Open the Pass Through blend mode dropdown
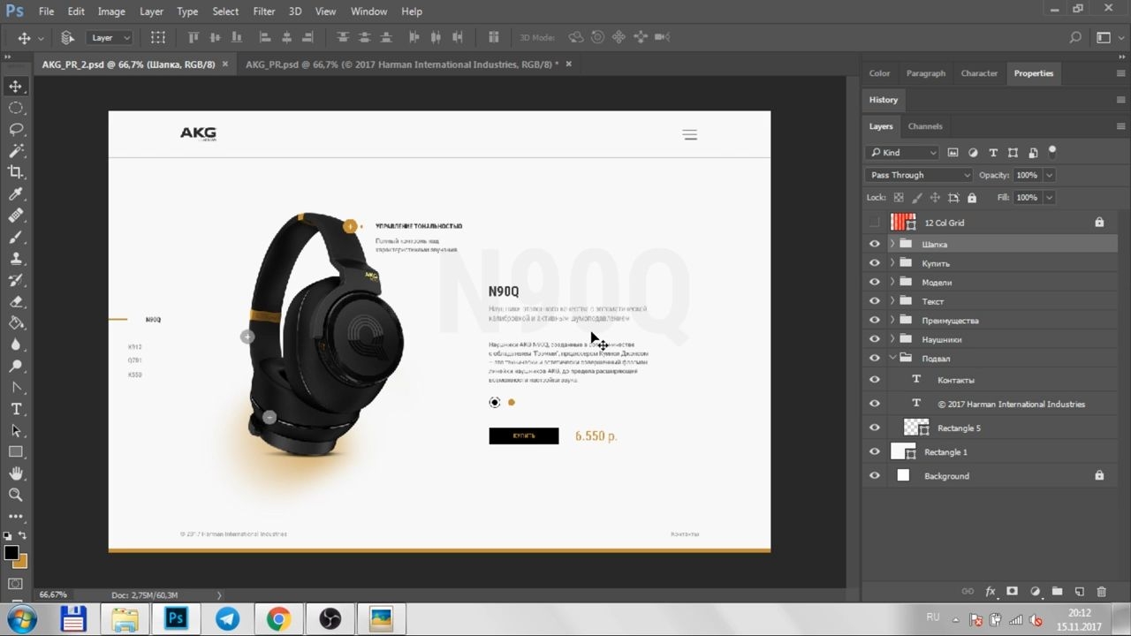Viewport: 1131px width, 636px height. (x=919, y=175)
